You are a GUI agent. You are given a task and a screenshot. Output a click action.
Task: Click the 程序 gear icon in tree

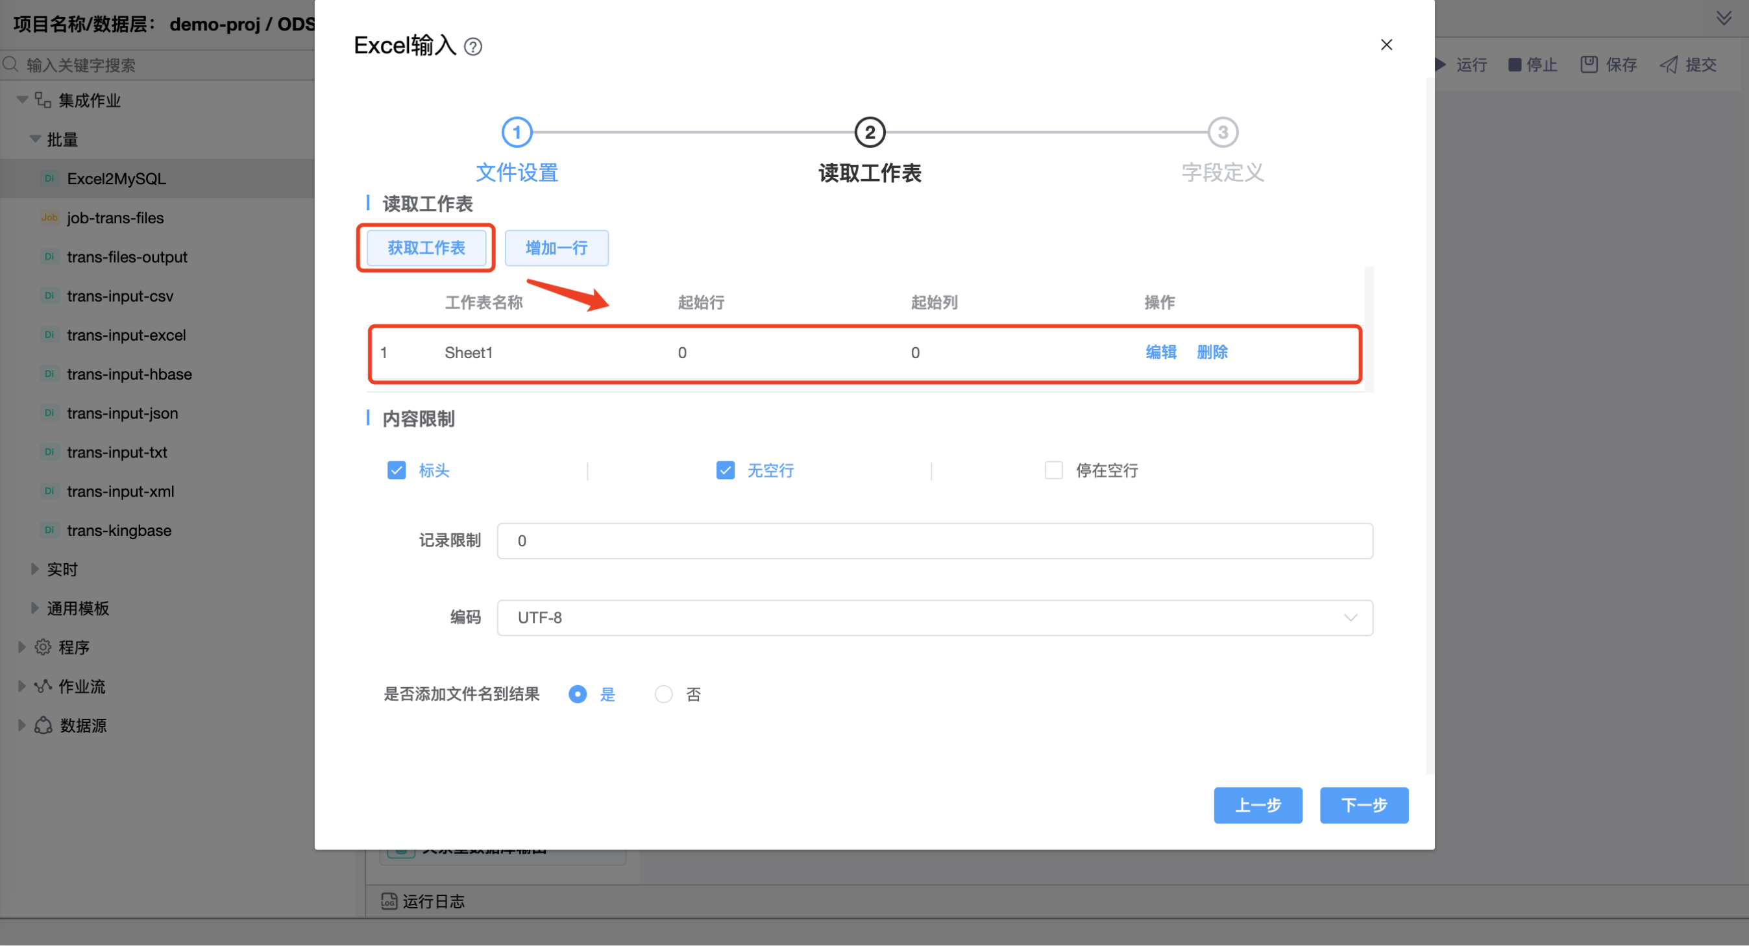(x=43, y=647)
